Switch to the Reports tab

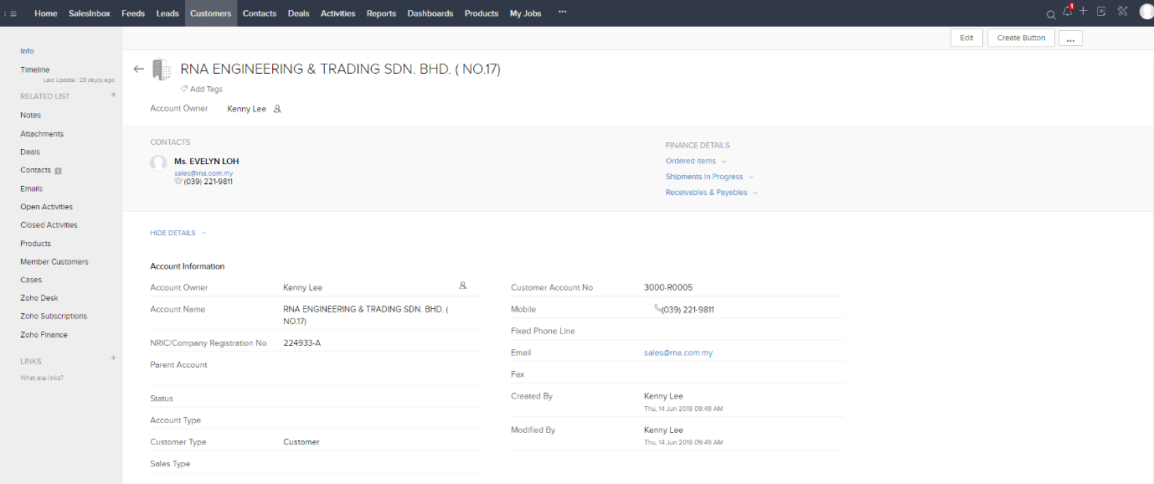tap(381, 13)
